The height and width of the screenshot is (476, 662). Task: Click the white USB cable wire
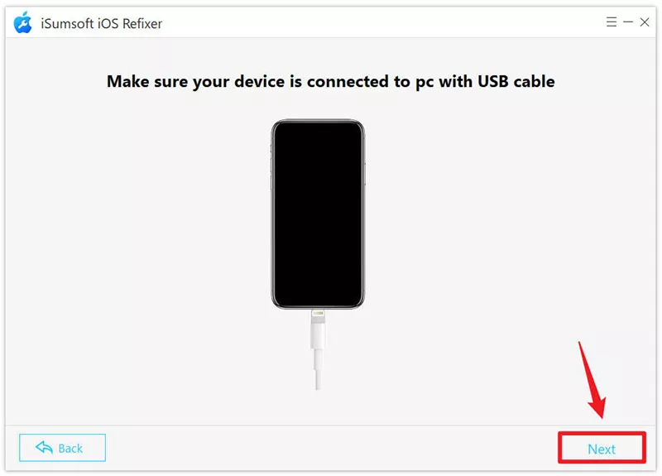pos(318,368)
